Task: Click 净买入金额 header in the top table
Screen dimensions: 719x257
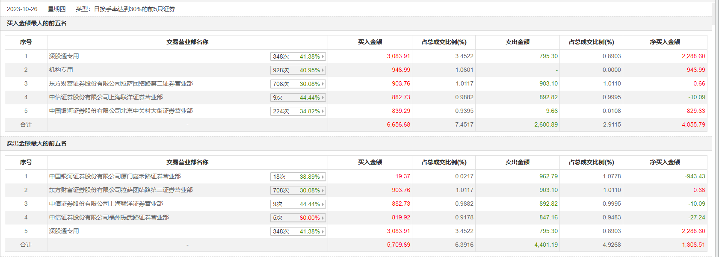Action: [665, 42]
